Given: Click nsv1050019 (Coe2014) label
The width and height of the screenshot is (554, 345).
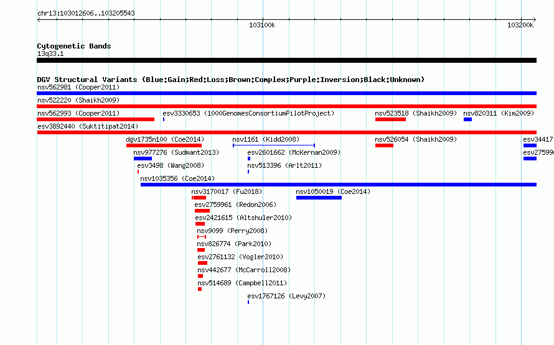Looking at the screenshot, I should click(x=333, y=191).
